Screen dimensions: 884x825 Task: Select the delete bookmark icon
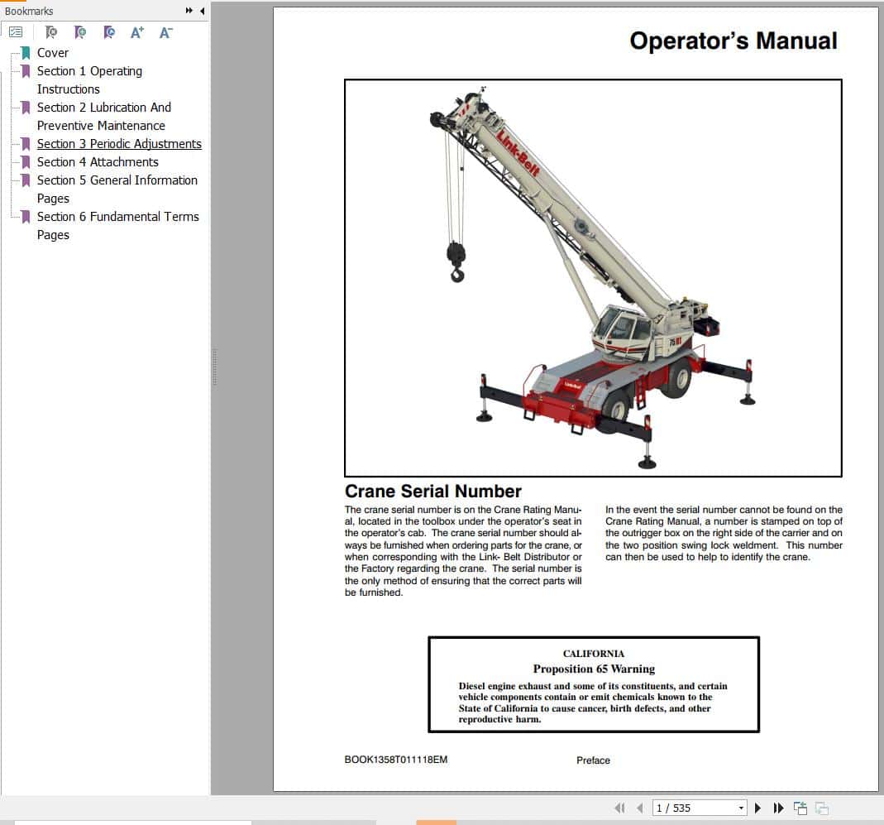[51, 32]
